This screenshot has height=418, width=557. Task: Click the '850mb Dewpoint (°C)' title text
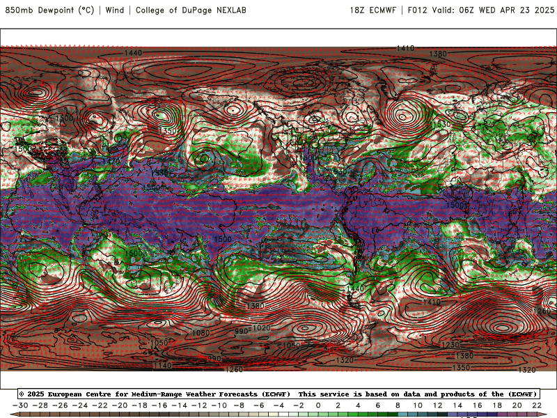point(49,10)
